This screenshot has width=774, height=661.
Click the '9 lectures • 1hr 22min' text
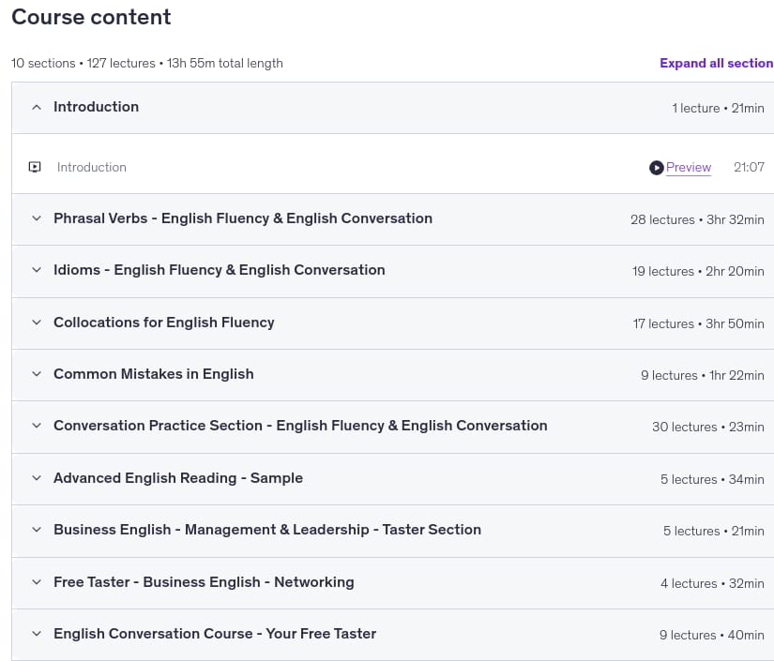point(703,375)
